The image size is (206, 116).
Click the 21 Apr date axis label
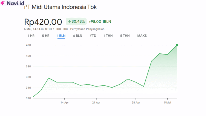96,102
